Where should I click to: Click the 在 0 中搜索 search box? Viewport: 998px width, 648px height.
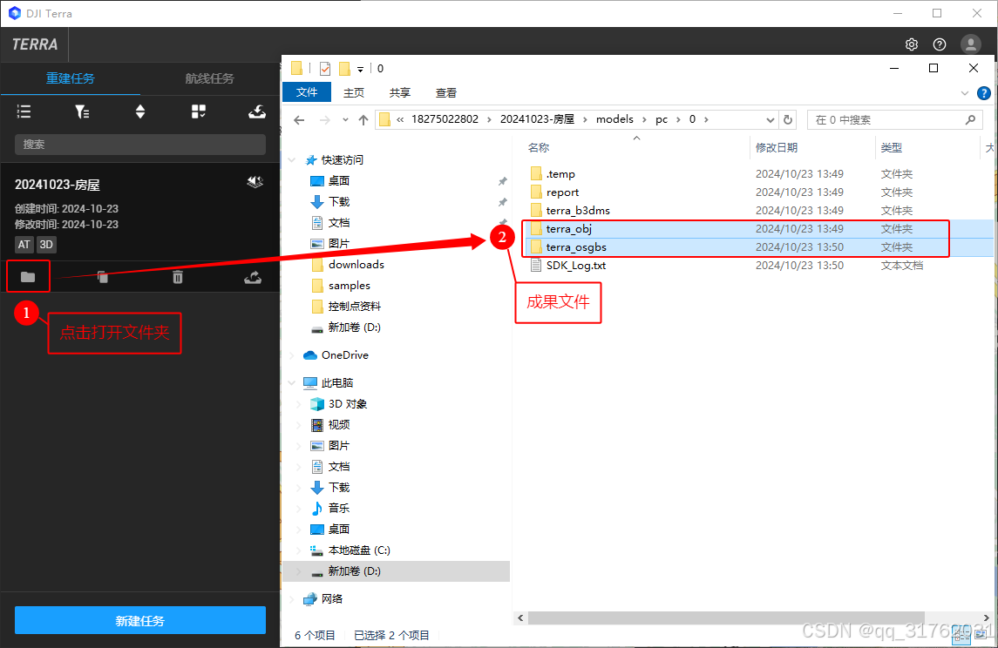(x=895, y=119)
